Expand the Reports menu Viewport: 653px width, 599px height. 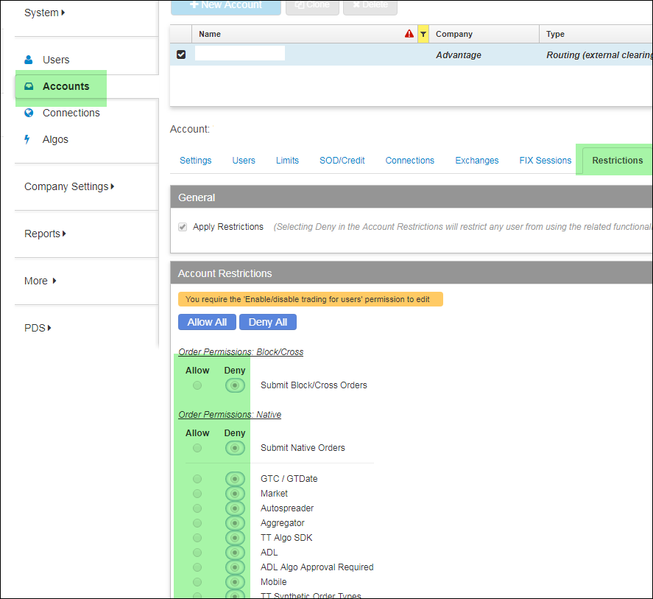click(45, 234)
